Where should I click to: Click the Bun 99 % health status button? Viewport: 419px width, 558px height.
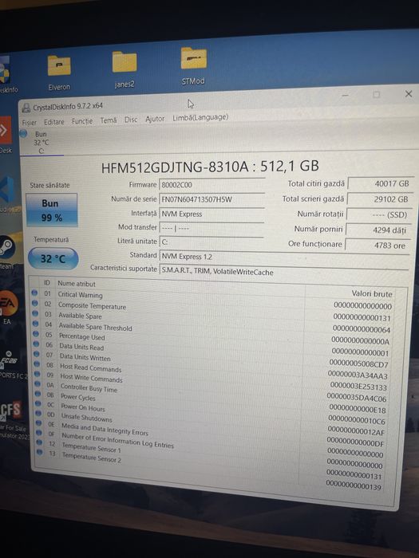52,210
